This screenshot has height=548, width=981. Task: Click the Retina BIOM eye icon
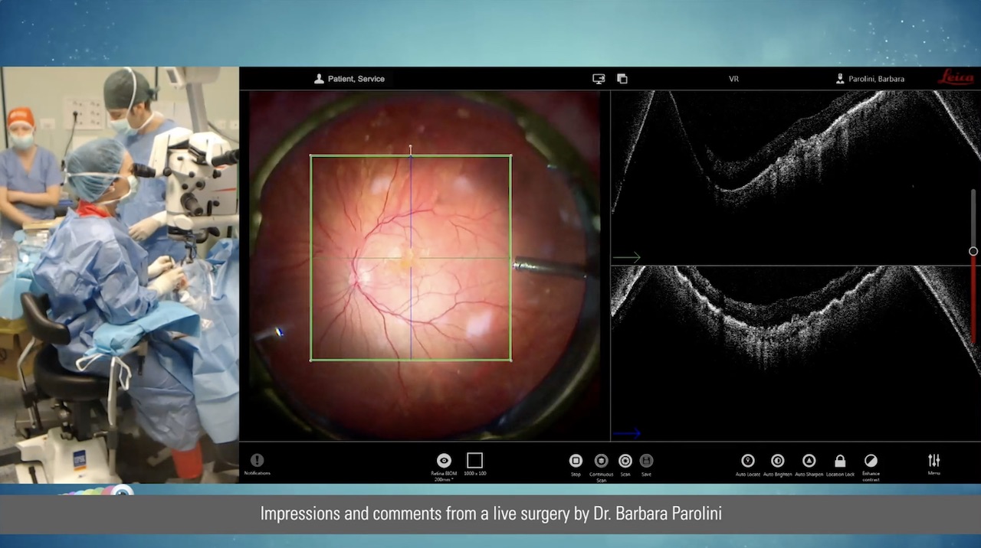click(x=444, y=461)
